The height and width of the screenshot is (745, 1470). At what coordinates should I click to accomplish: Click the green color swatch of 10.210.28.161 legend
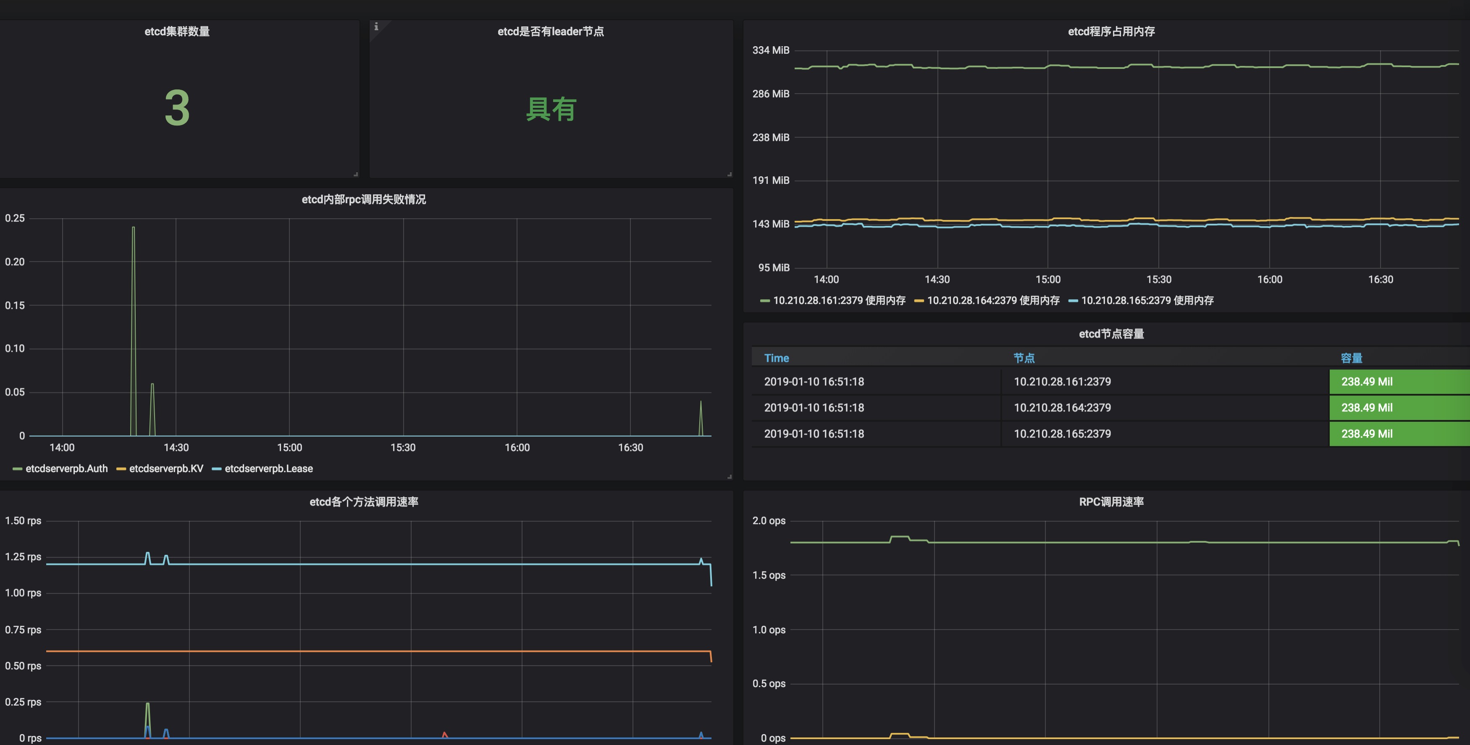click(765, 301)
